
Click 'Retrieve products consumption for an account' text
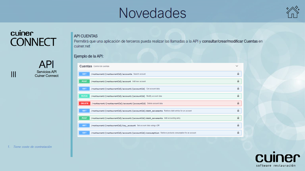[178, 133]
